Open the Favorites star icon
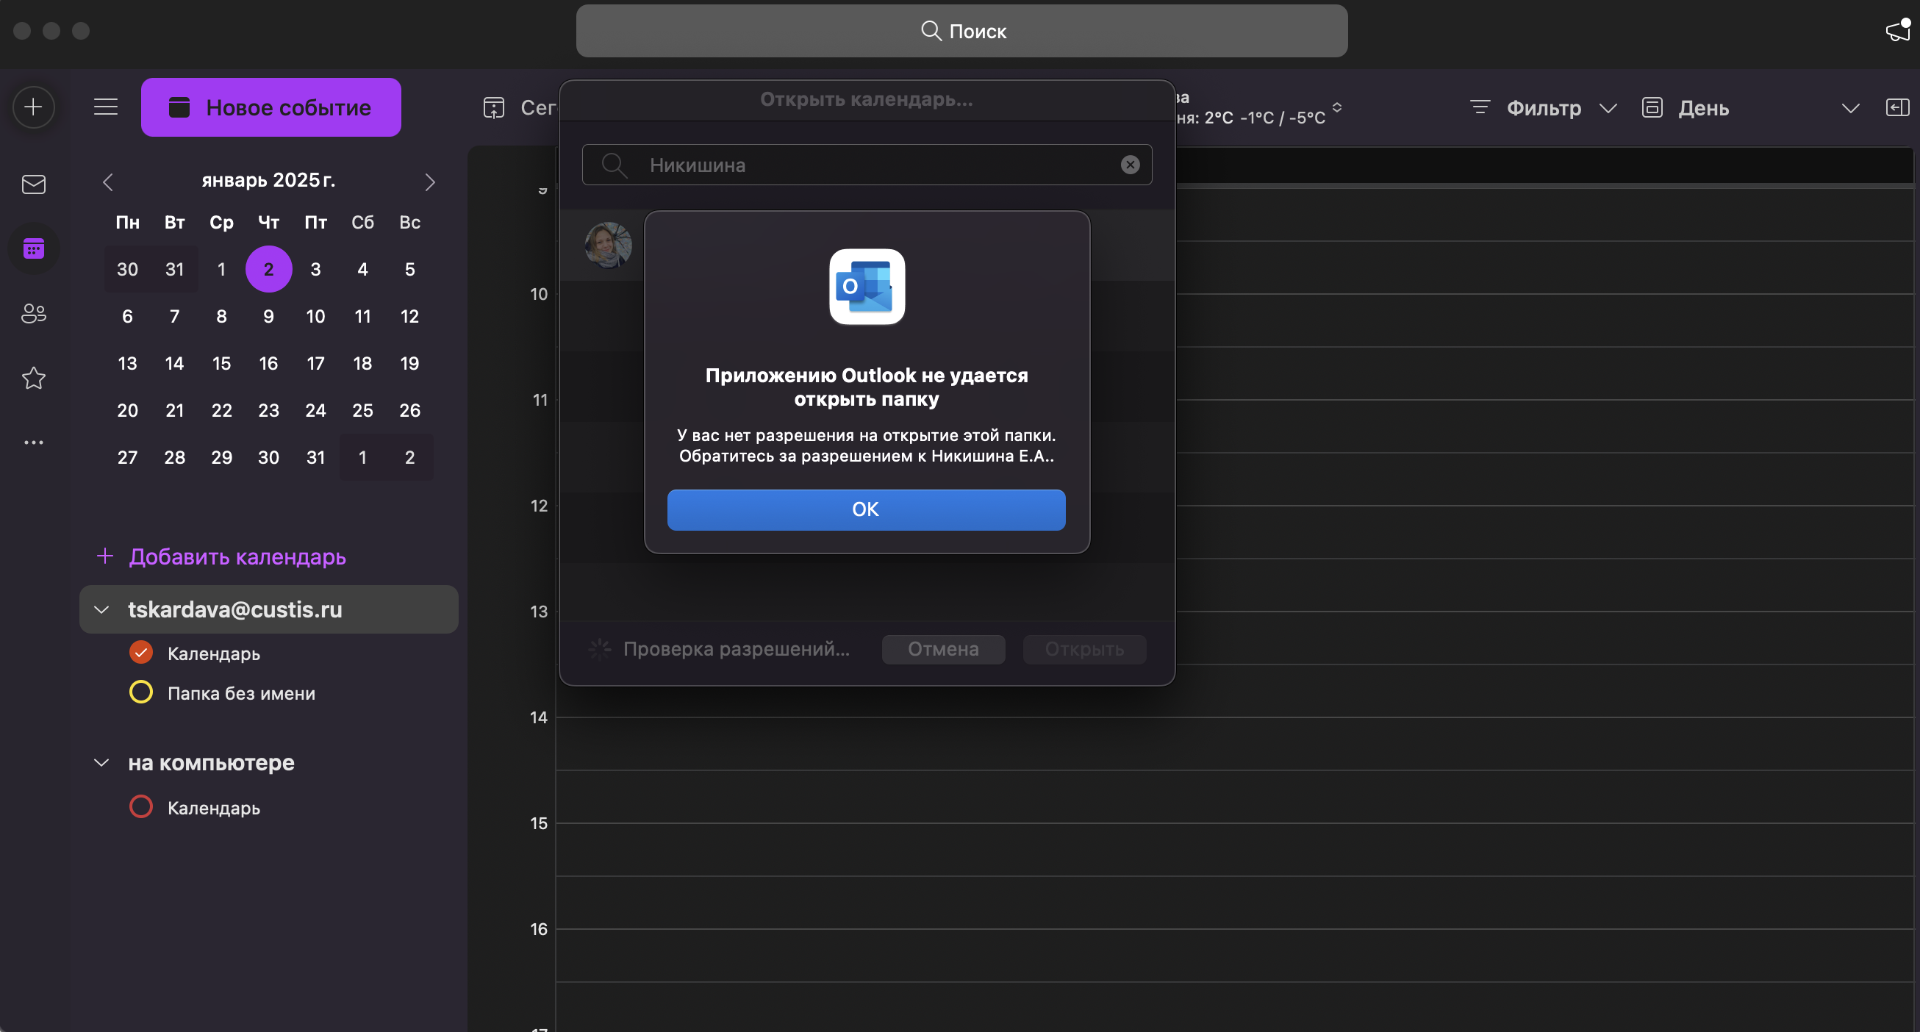The image size is (1920, 1032). 34,378
